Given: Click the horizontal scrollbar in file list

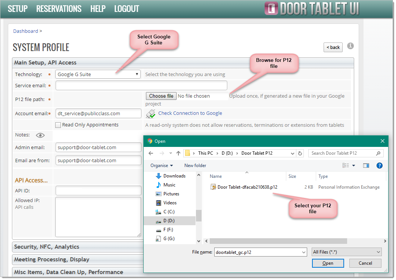Looking at the screenshot, I should tap(278, 241).
